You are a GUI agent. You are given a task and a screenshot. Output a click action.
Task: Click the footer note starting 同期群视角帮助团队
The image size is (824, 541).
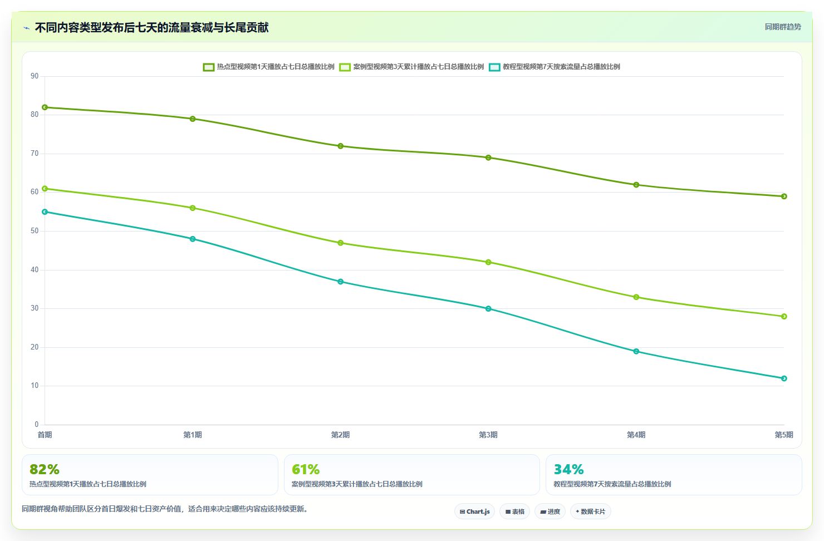coord(165,509)
